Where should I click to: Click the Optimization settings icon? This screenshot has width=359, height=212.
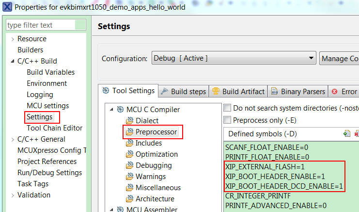tap(129, 154)
